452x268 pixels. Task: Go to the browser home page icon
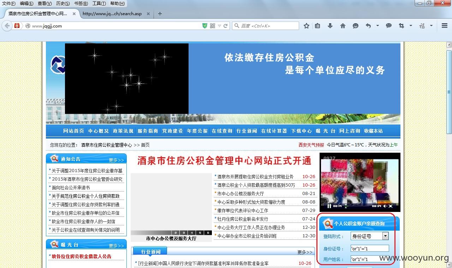343,26
